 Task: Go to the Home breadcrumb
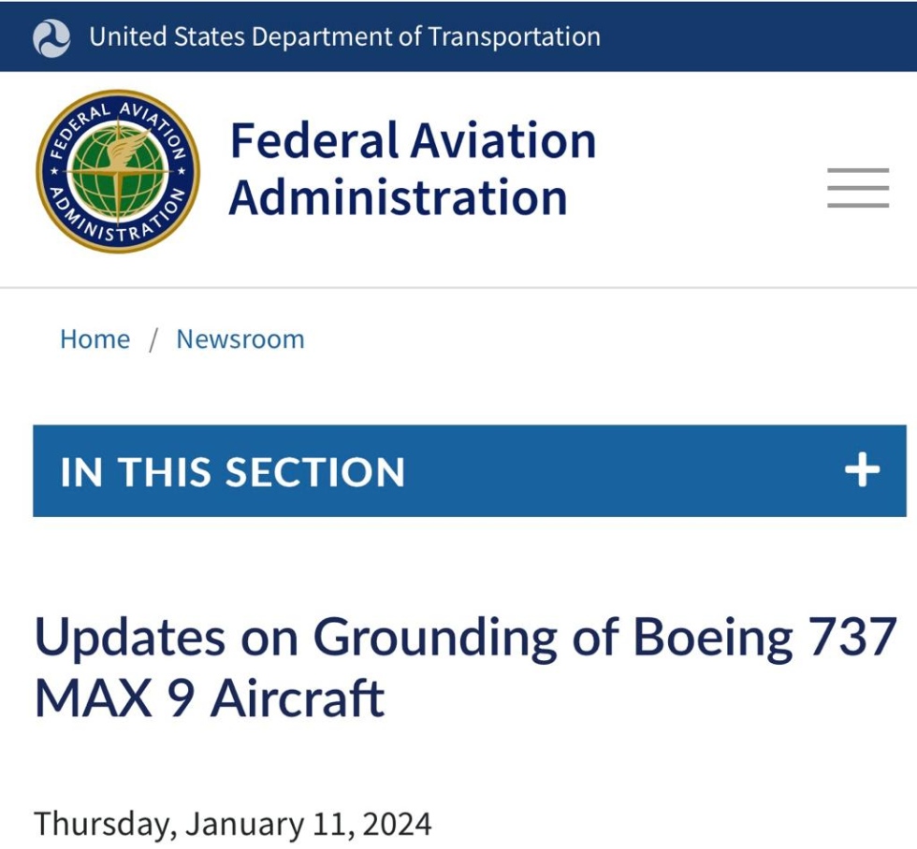click(x=95, y=339)
